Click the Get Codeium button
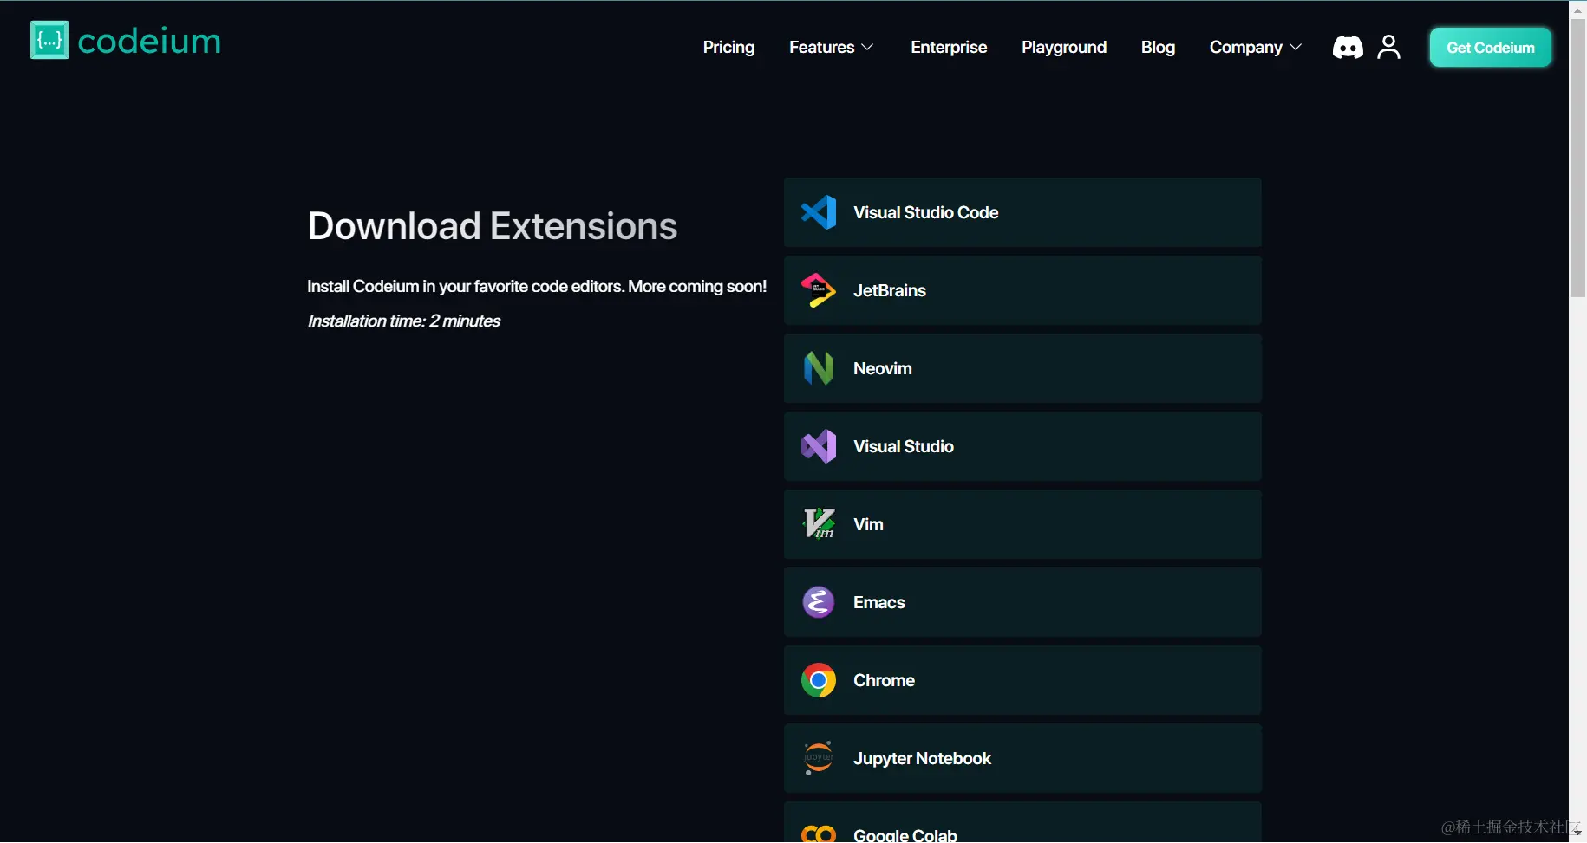 tap(1491, 48)
